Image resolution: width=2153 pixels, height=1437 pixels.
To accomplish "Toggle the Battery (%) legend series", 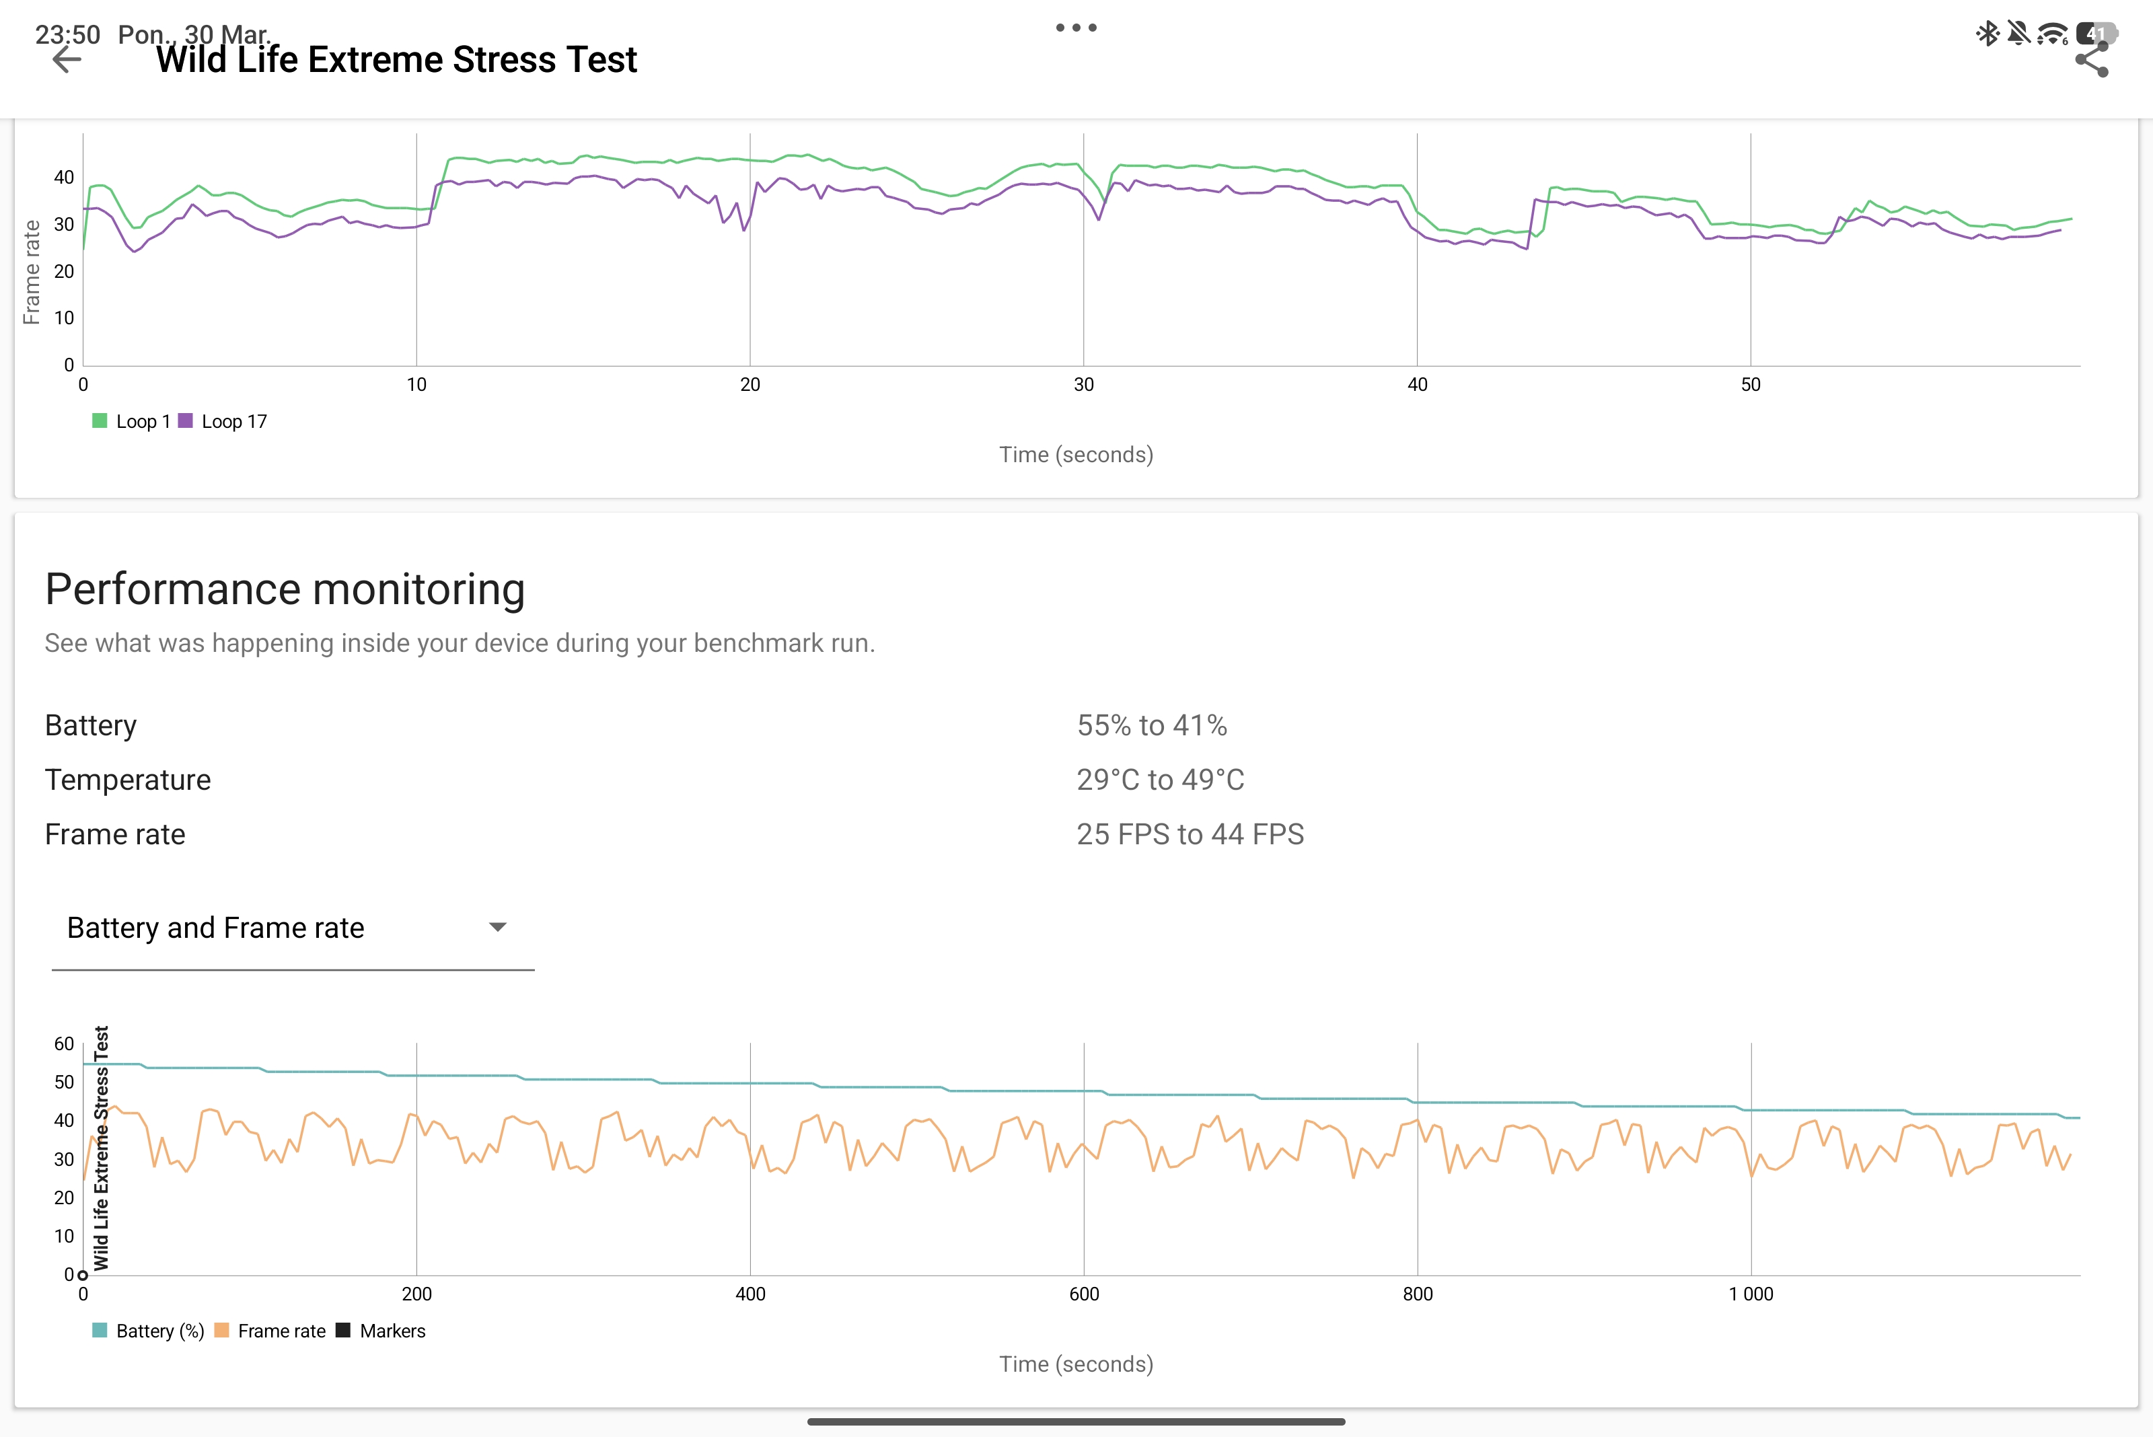I will click(159, 1331).
